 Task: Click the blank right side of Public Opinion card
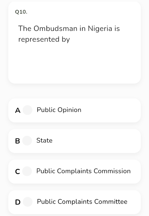pyautogui.click(x=111, y=110)
